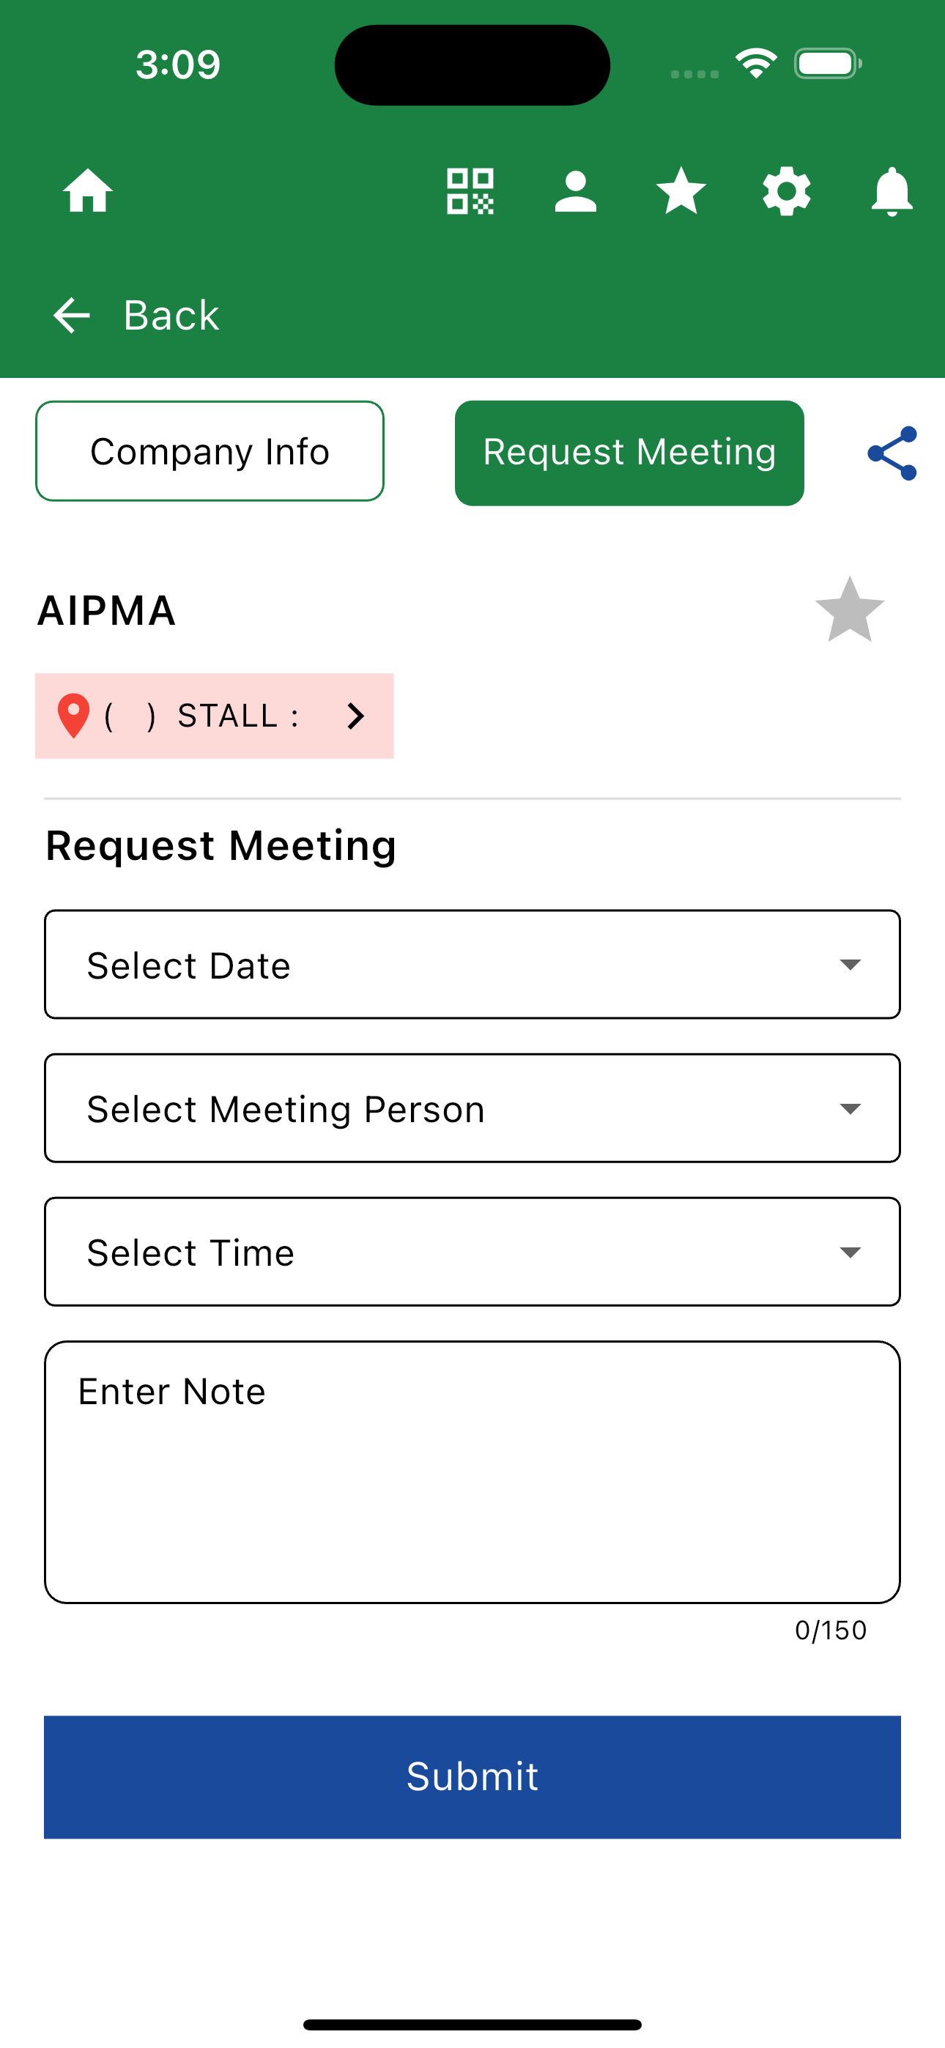Share the AIPMA company page
This screenshot has height=2048, width=945.
tap(892, 453)
